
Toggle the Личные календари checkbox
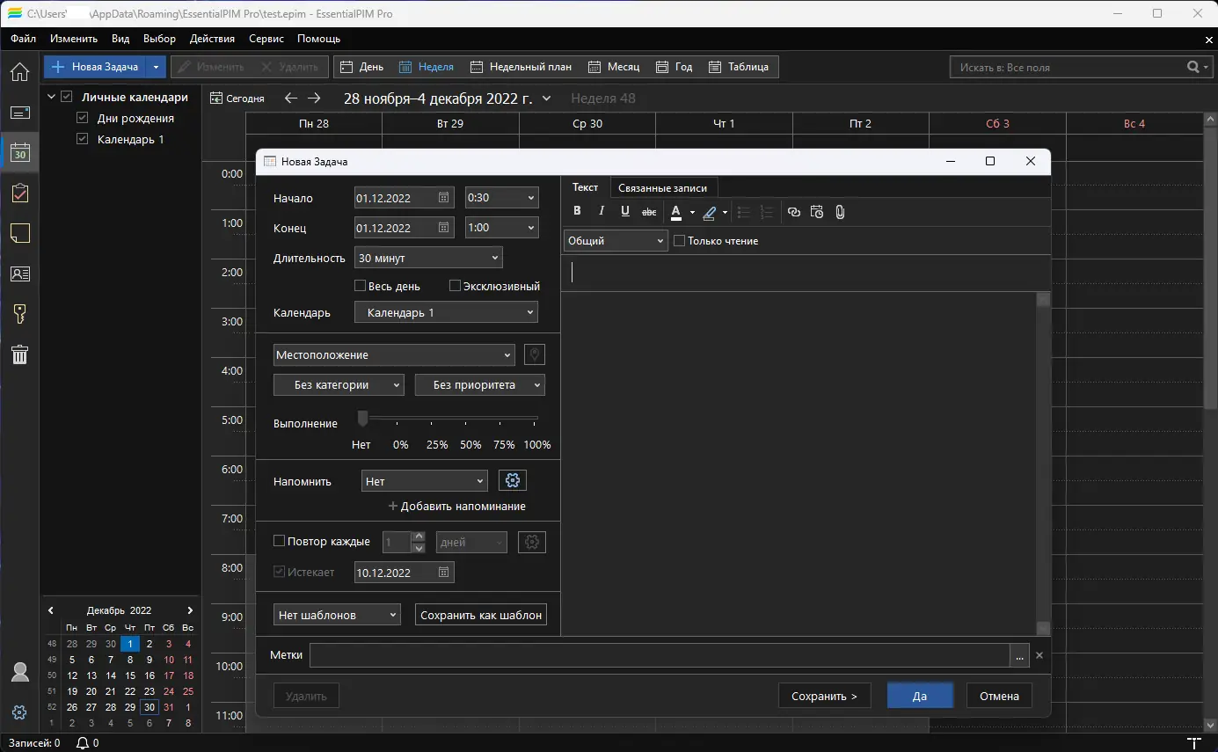tap(67, 97)
